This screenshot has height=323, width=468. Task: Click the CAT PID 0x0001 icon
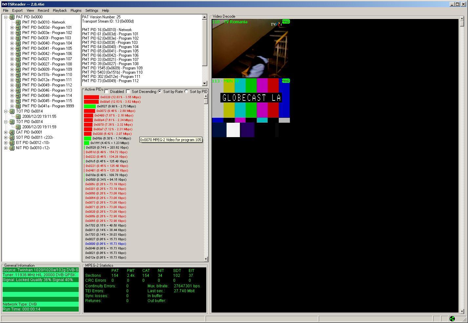(x=12, y=132)
